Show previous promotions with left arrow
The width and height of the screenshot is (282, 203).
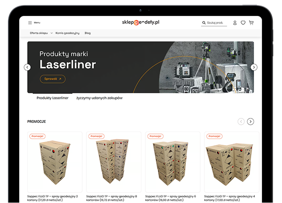pos(241,122)
